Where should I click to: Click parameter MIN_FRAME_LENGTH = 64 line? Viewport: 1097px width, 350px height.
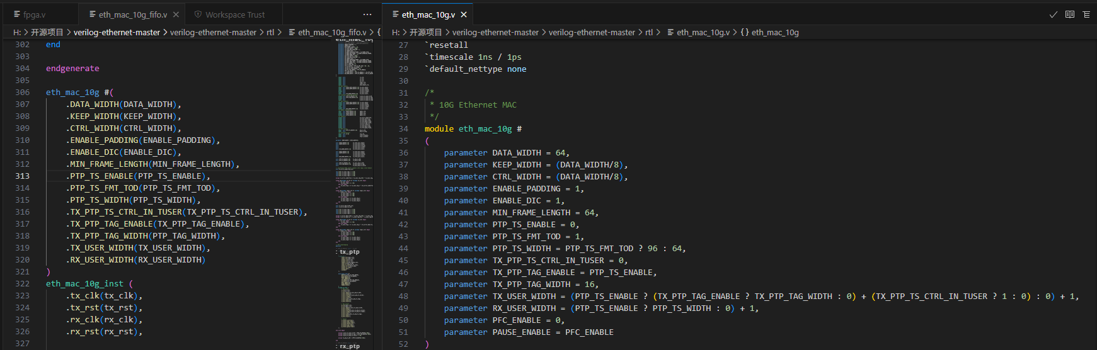(522, 213)
